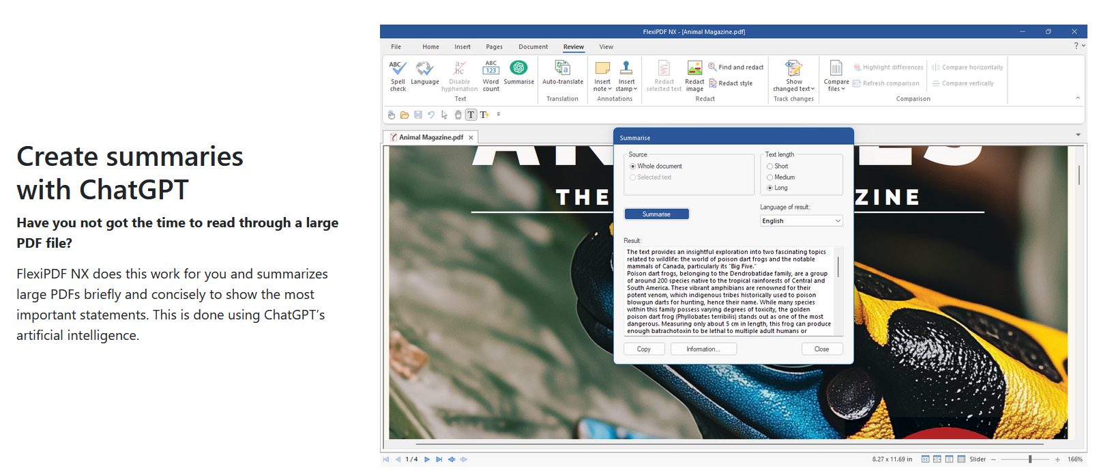The image size is (1112, 473).
Task: Open Customize quick access toolbar arrow
Action: [499, 115]
